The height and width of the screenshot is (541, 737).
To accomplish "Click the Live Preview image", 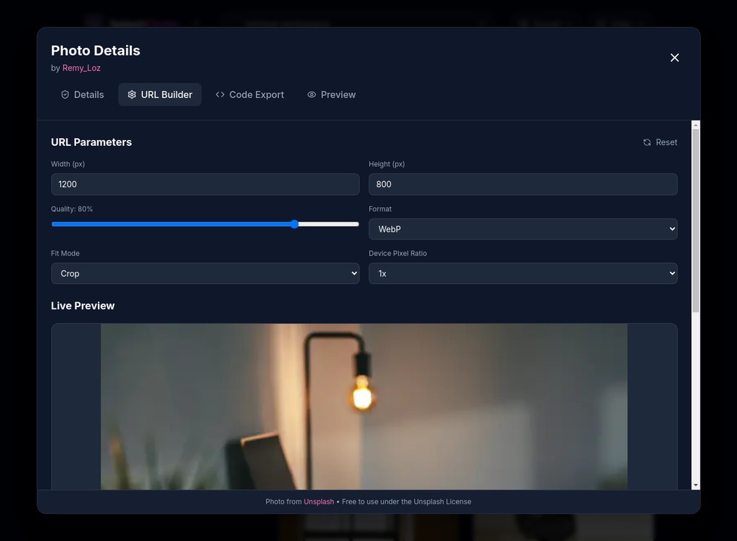I will coord(364,406).
